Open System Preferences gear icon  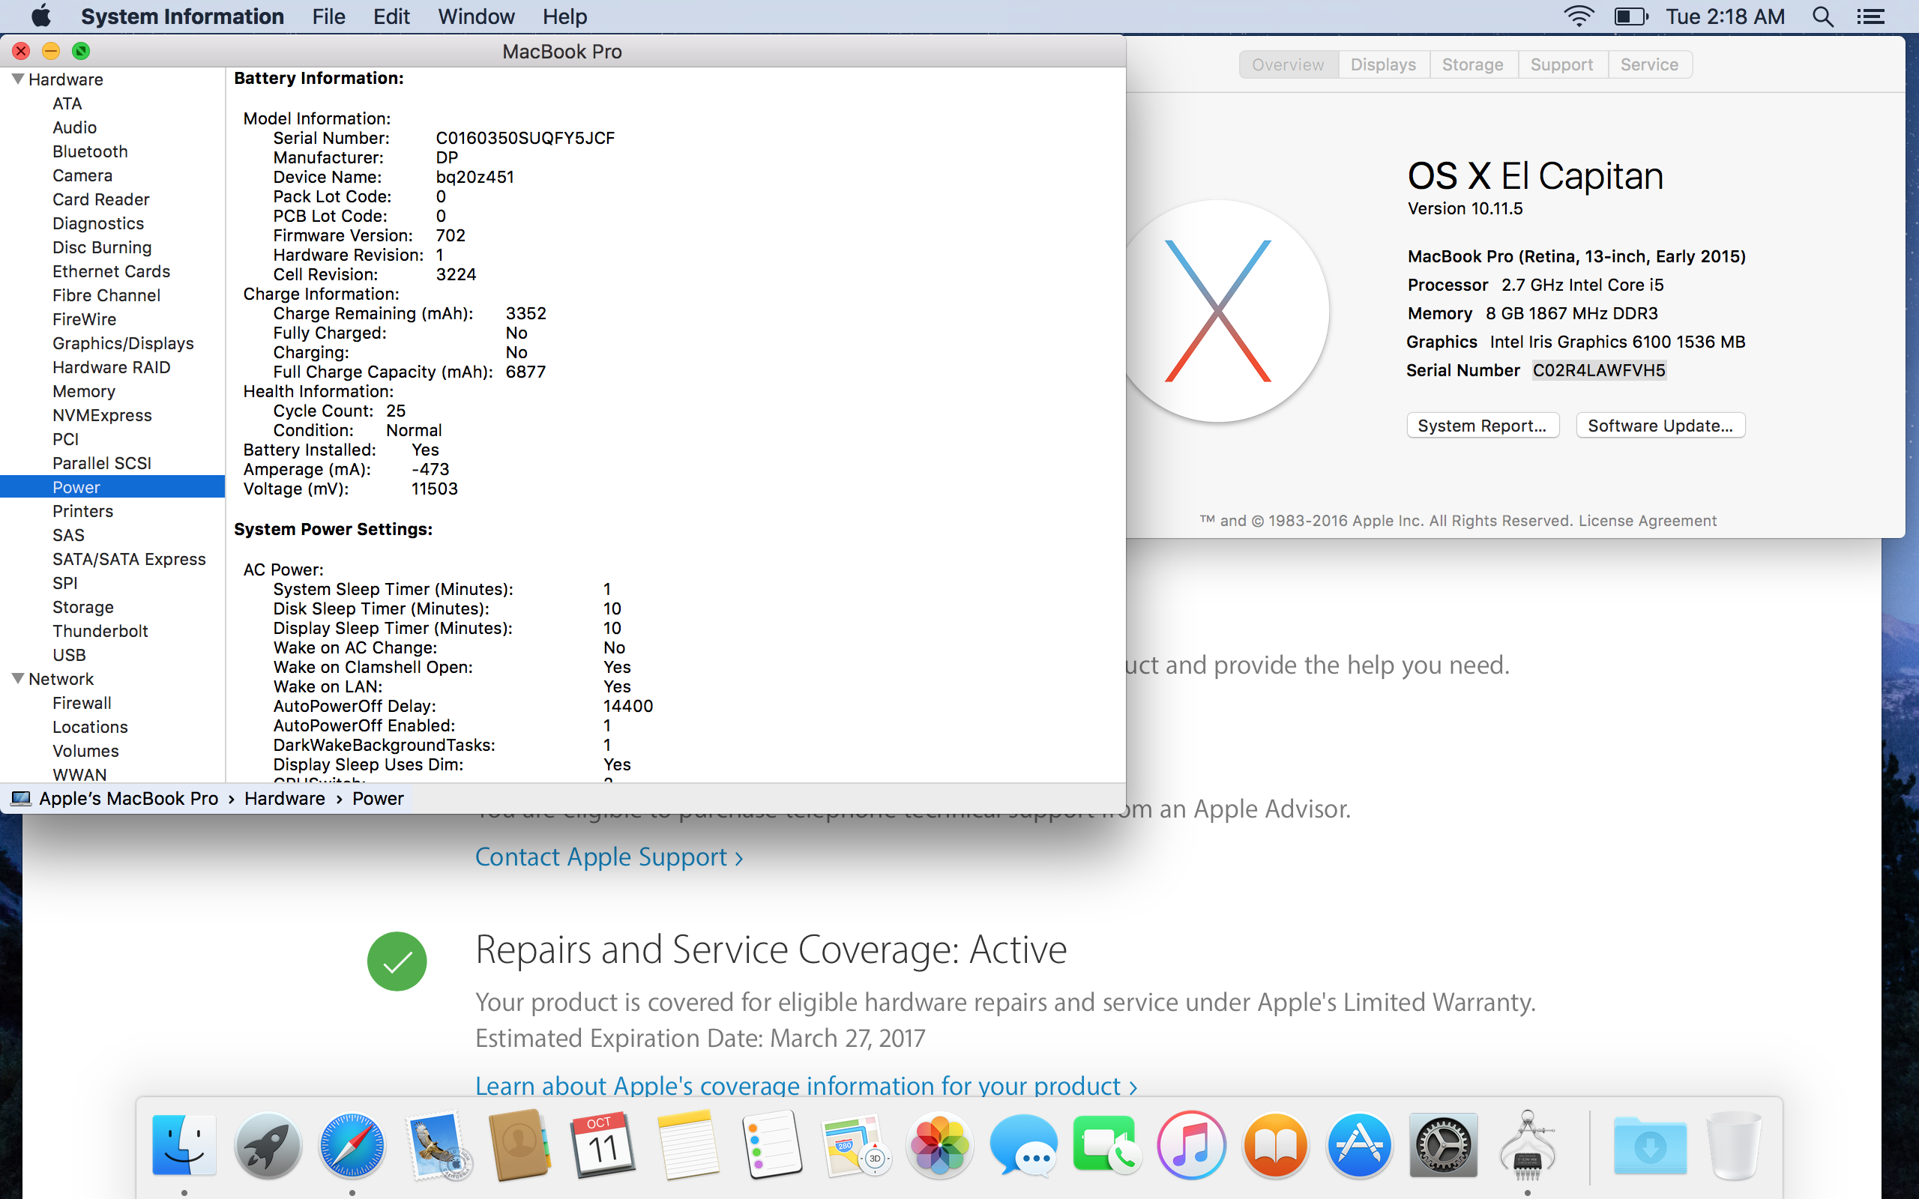pos(1443,1145)
